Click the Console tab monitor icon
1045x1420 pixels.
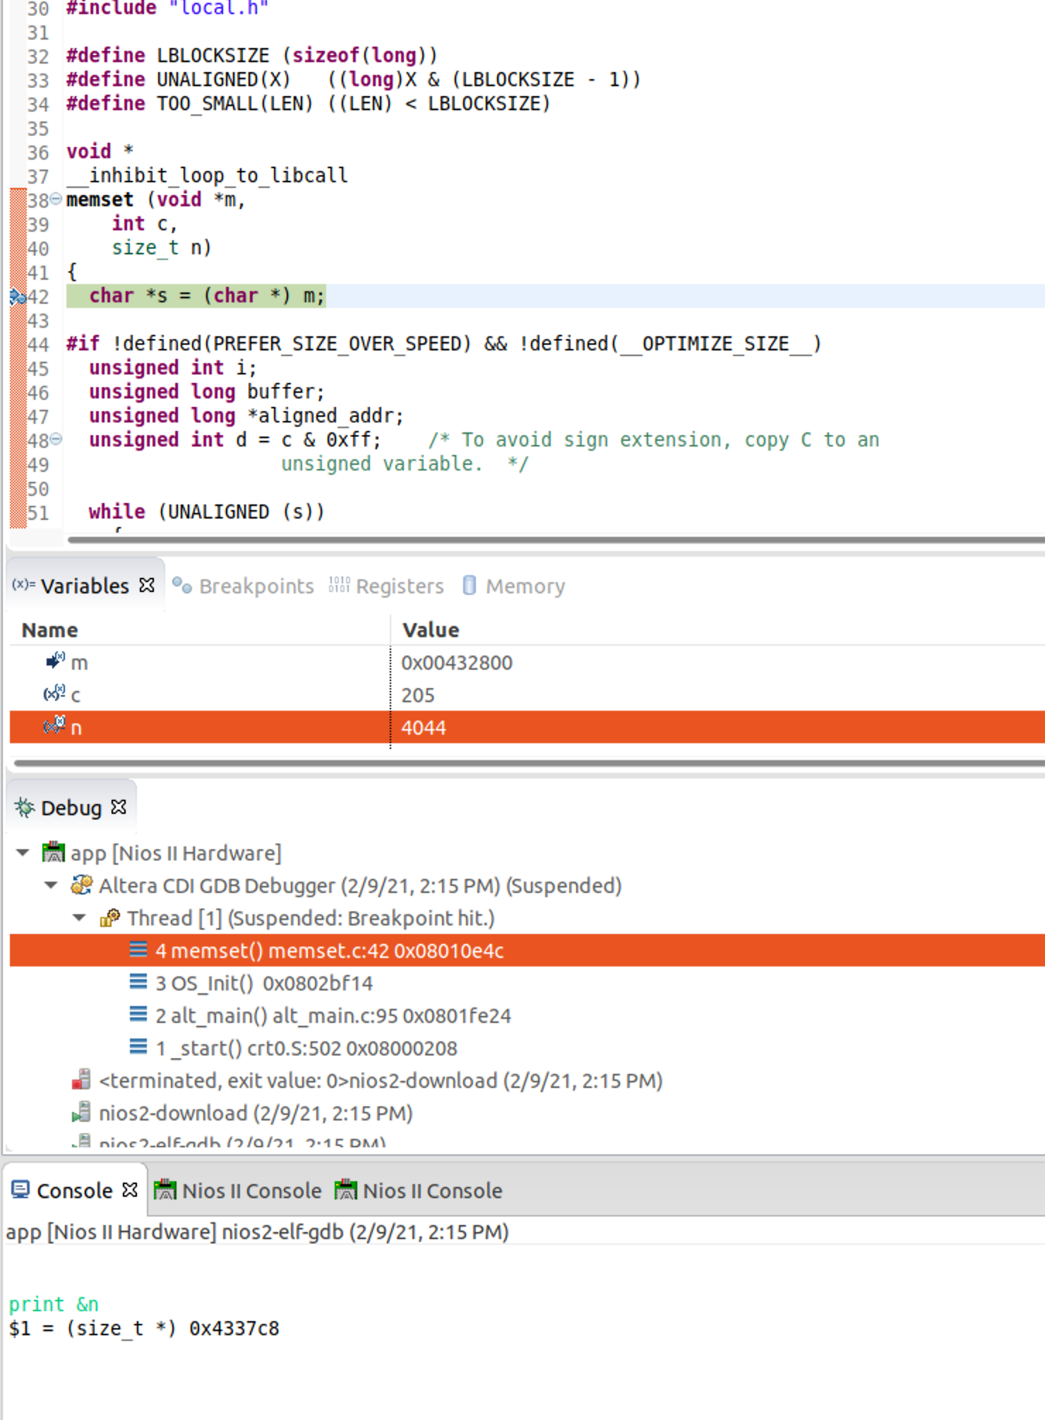20,1190
